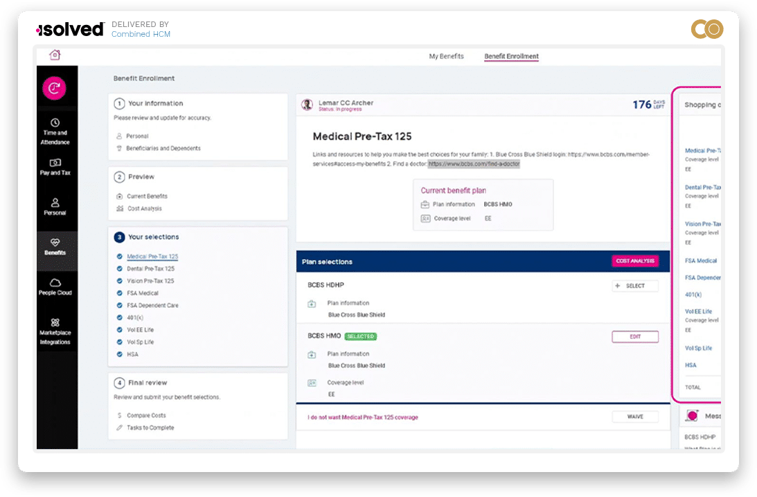Viewport: 757px width, 497px height.
Task: Open 401(k) in Your selections list
Action: [x=135, y=317]
